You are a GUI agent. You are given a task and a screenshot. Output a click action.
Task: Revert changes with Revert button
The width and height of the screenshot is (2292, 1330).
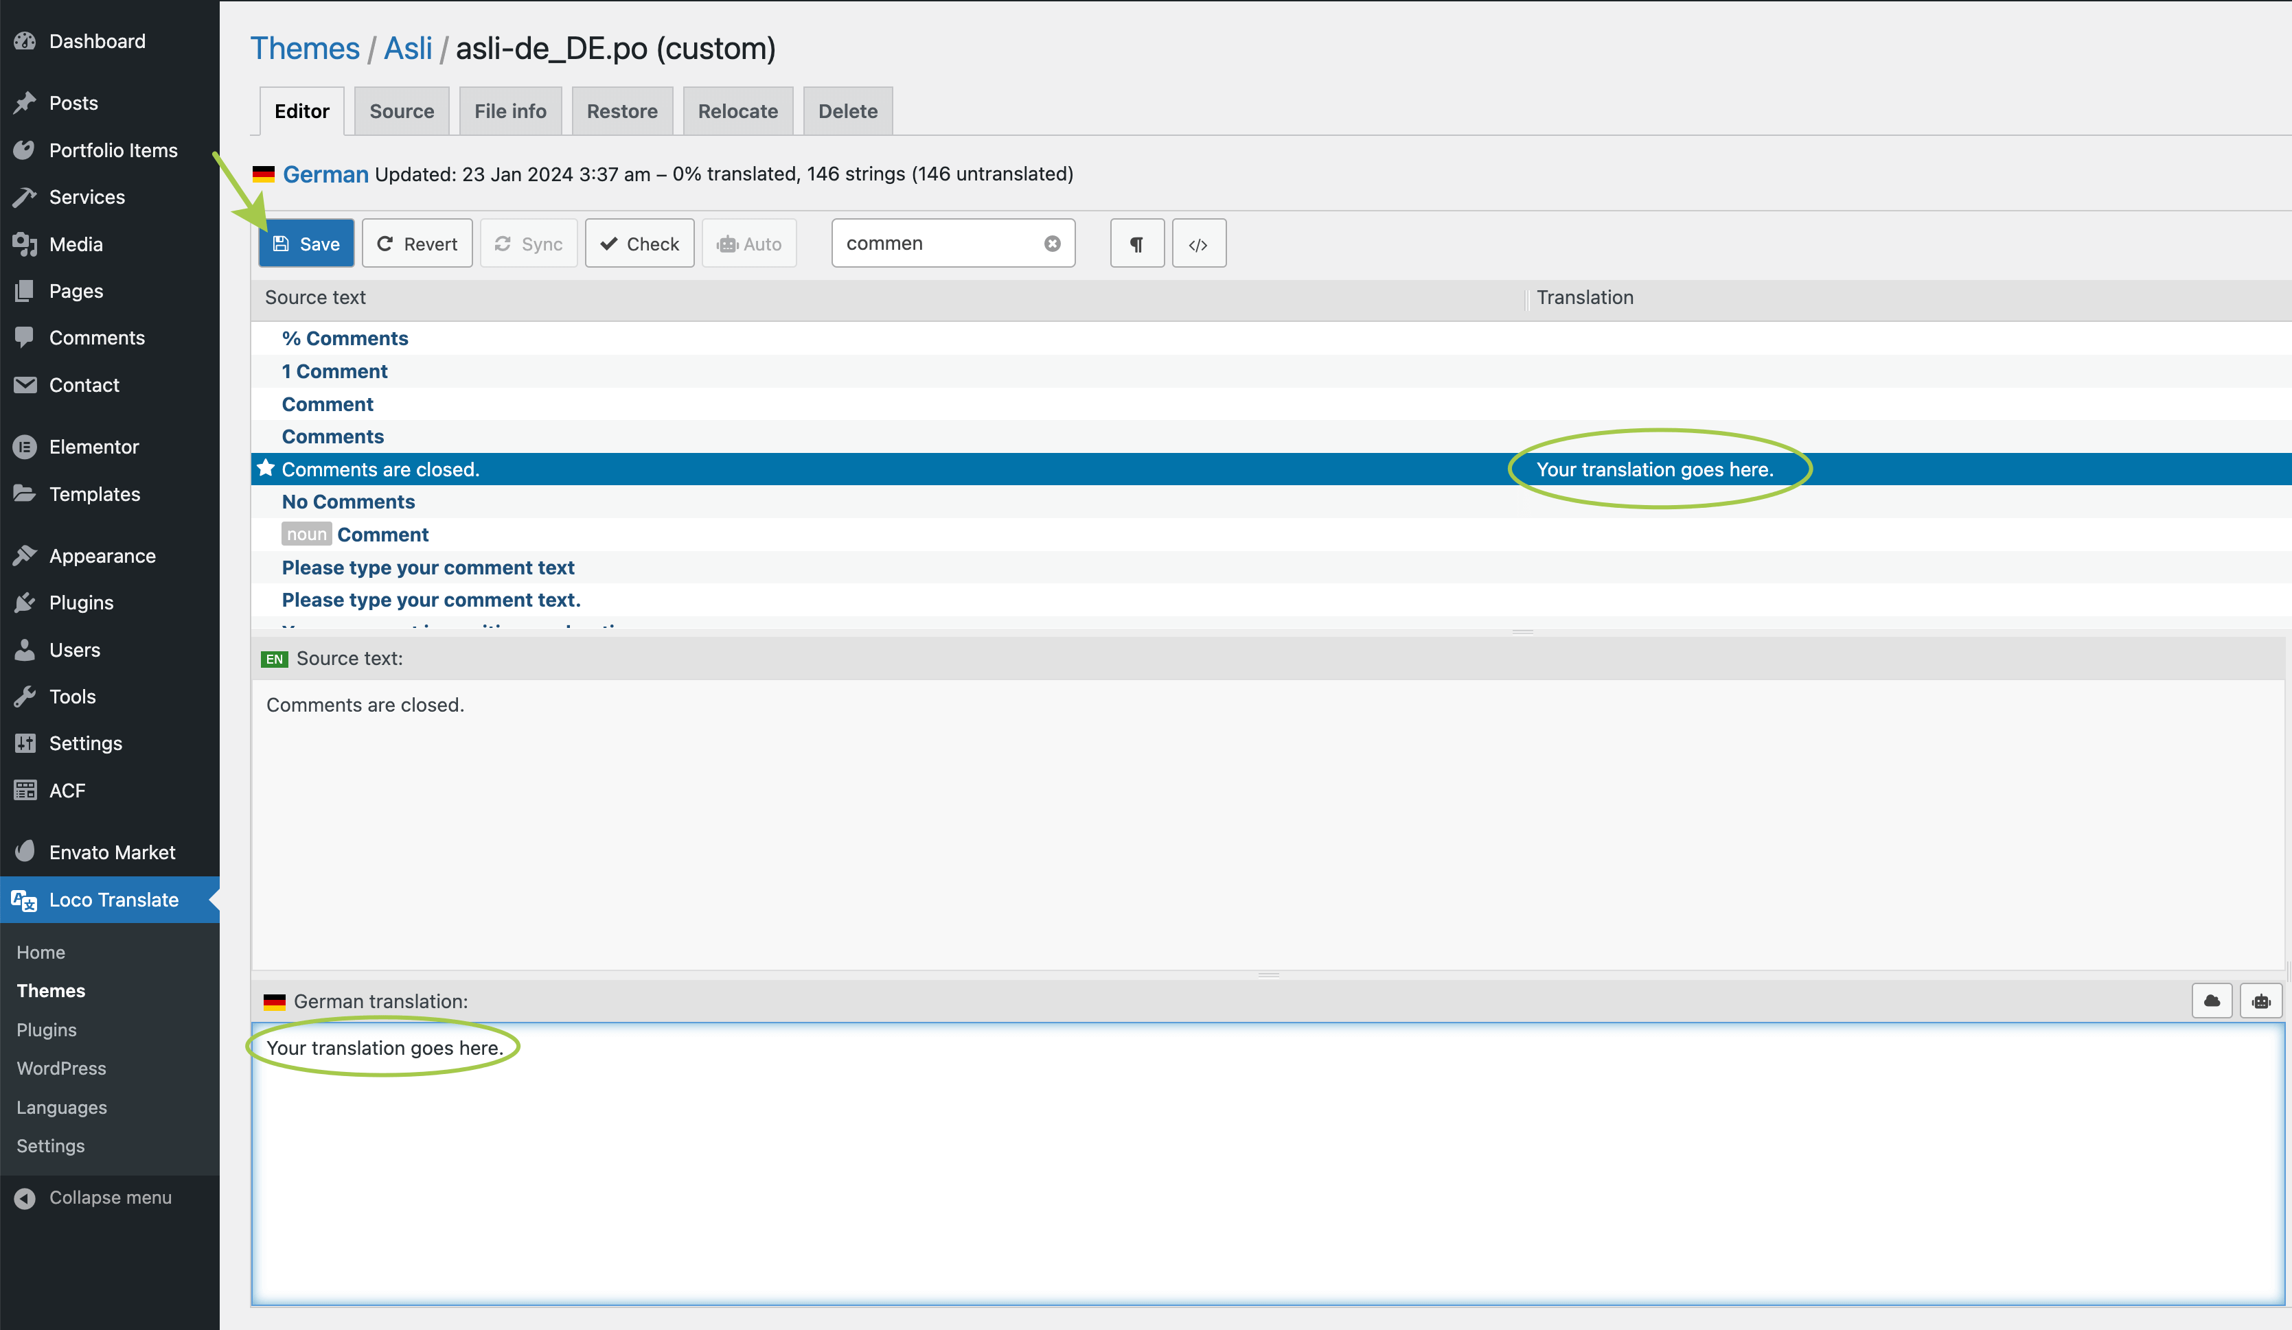tap(417, 244)
